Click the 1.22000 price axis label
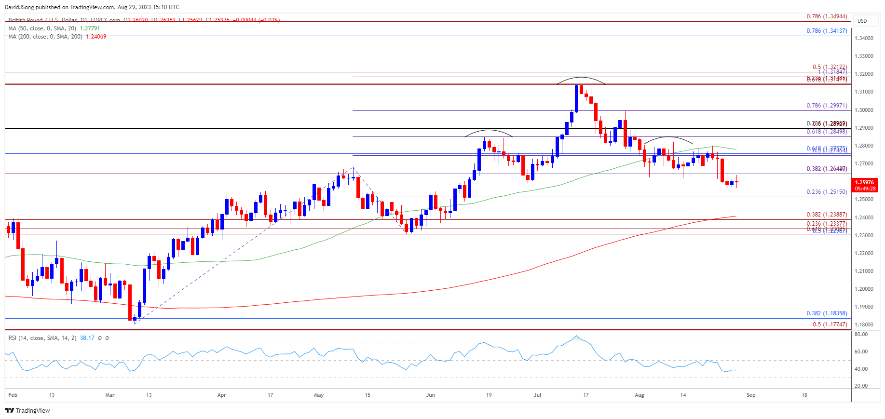Screen dimensions: 885x419 [864, 254]
